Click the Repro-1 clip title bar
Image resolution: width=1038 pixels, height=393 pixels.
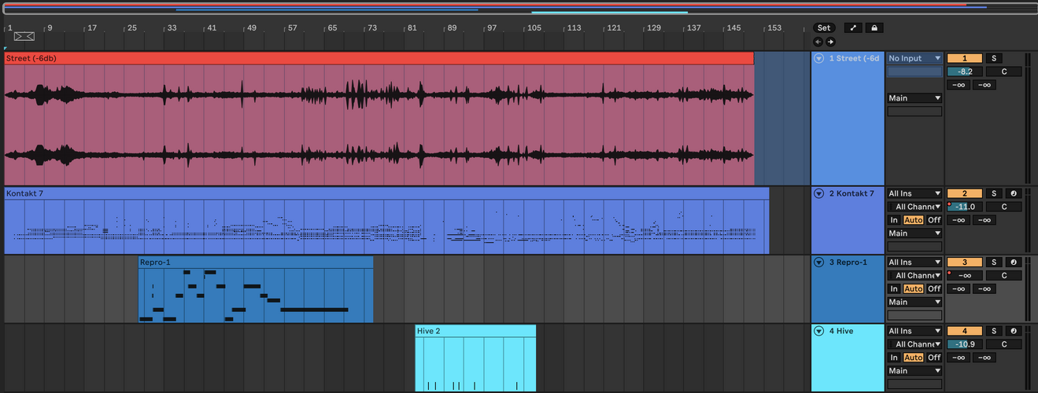pyautogui.click(x=256, y=262)
